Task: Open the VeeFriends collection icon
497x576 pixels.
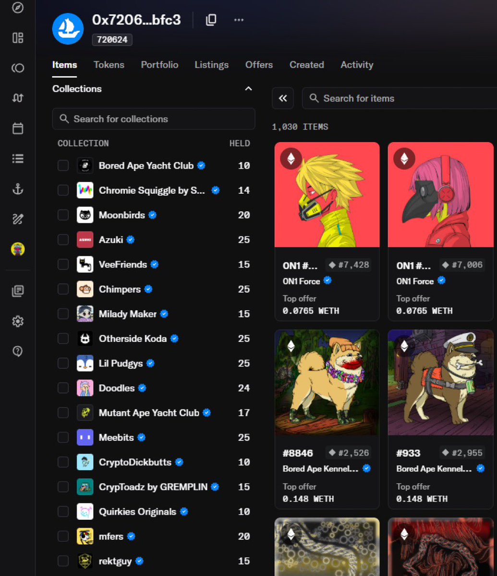Action: coord(85,265)
